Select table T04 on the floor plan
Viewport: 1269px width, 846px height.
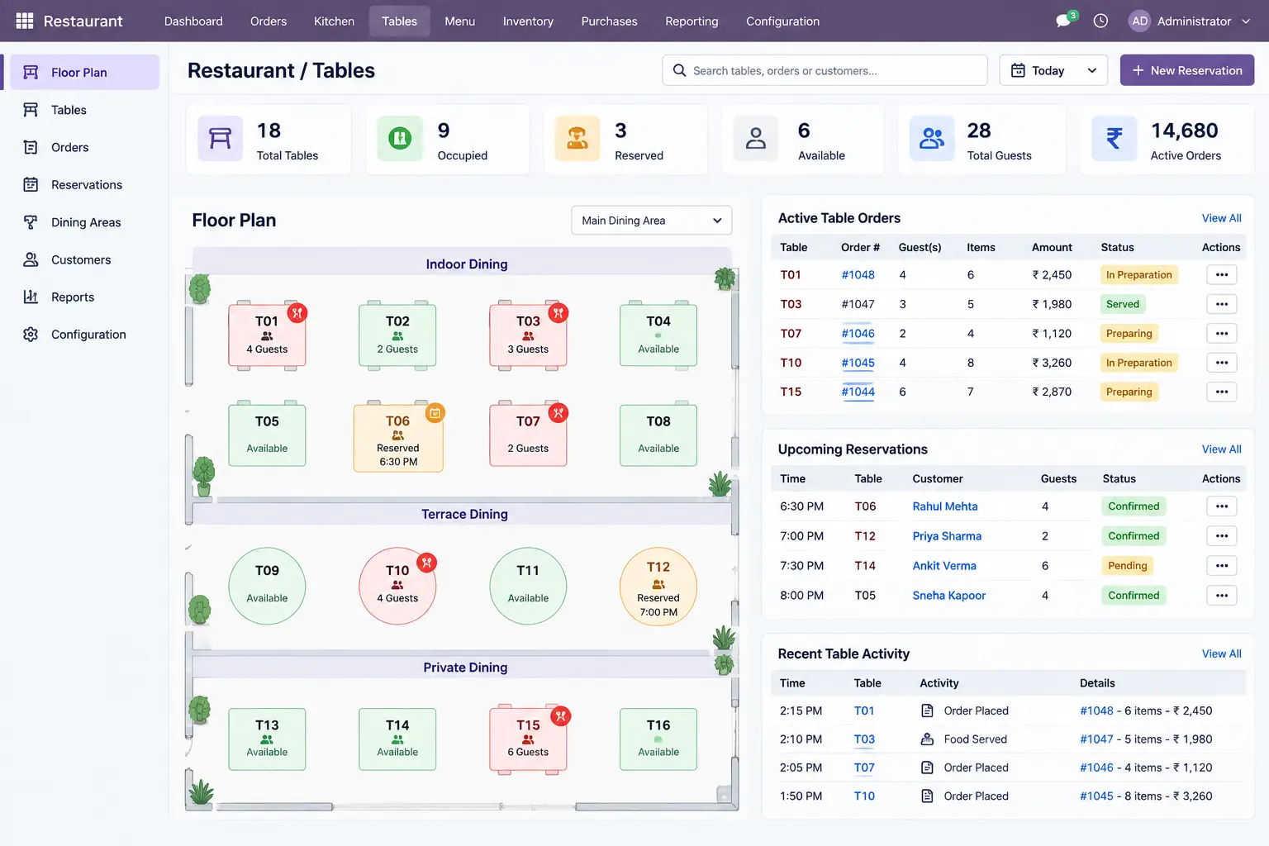click(x=658, y=335)
